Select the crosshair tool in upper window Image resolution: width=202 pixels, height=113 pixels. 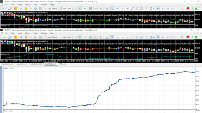click(x=117, y=9)
